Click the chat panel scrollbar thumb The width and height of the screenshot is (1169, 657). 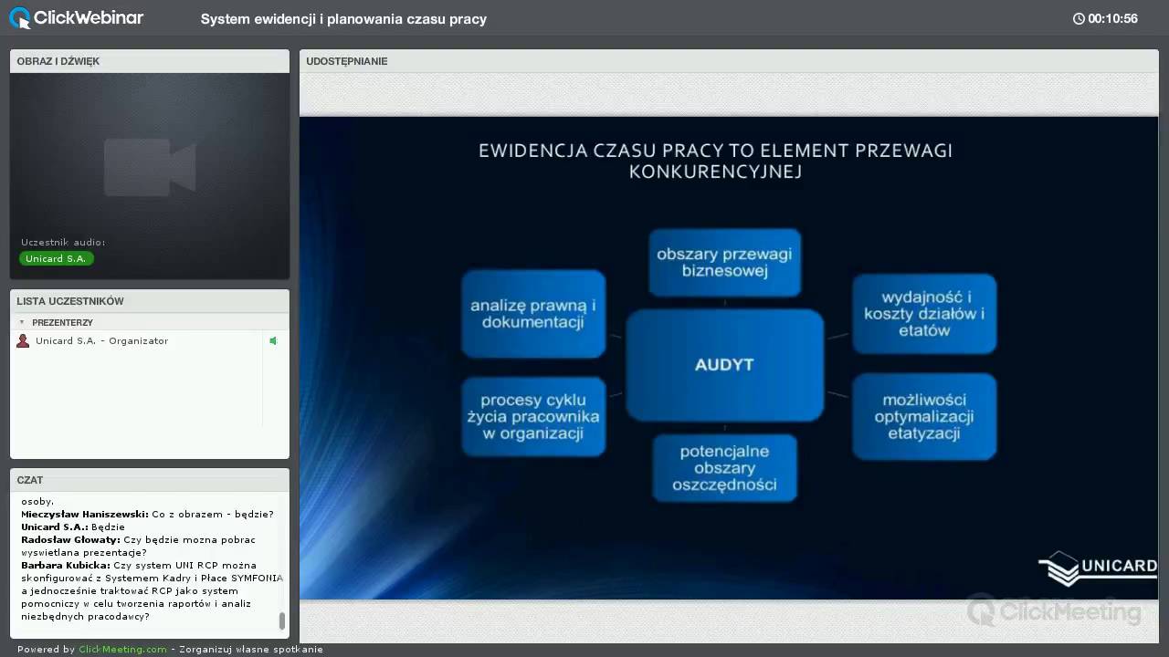pyautogui.click(x=281, y=620)
